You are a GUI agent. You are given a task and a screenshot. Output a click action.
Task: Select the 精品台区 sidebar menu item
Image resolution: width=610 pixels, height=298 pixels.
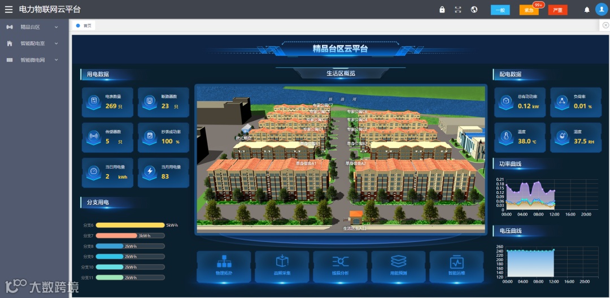coord(34,27)
